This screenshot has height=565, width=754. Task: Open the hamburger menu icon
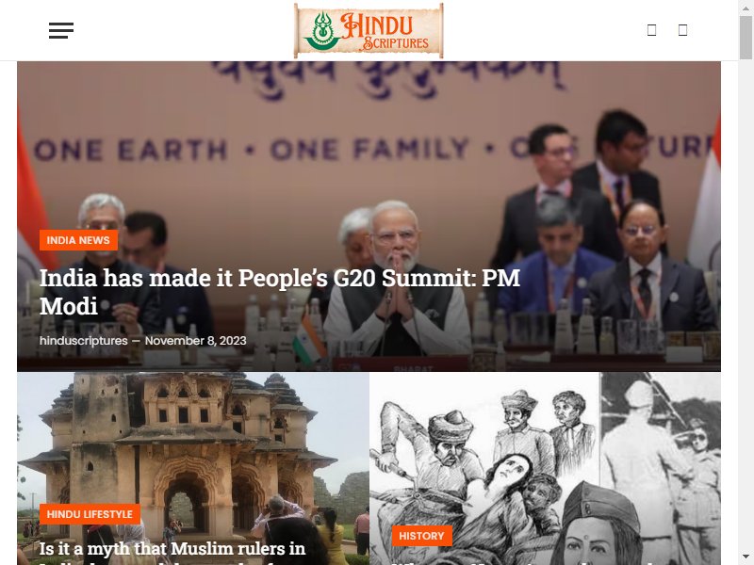(x=61, y=30)
